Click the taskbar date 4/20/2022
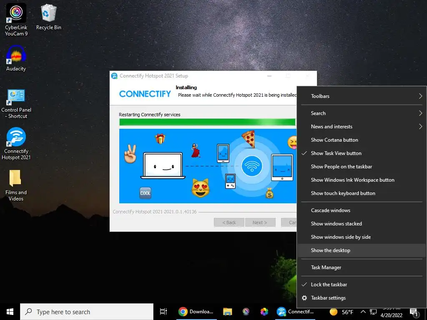Screen dimensions: 427x320 click(391, 315)
